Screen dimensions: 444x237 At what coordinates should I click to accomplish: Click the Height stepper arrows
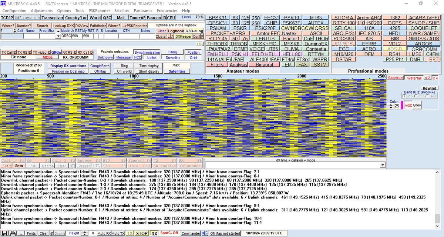tap(84, 233)
